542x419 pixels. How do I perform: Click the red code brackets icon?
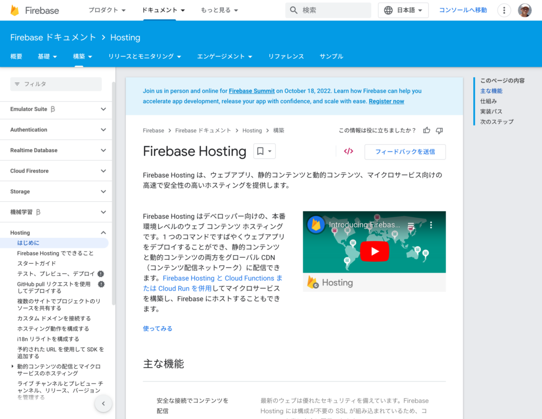click(x=348, y=151)
